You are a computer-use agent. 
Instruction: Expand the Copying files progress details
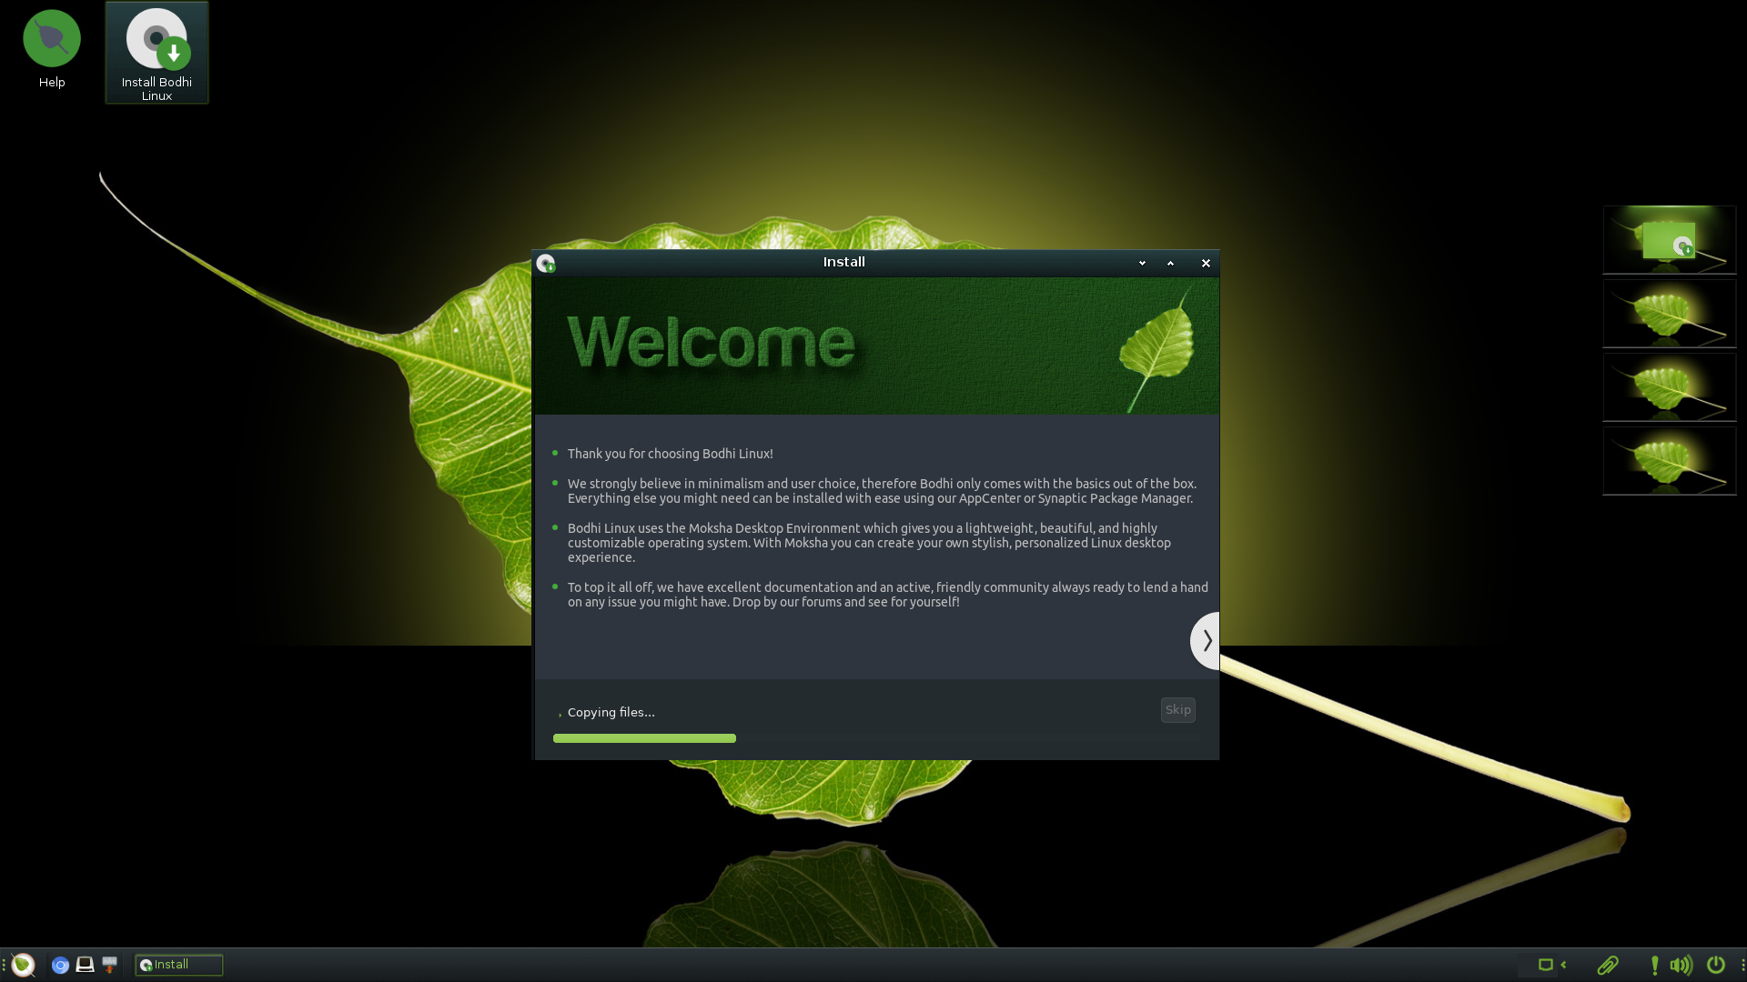[558, 715]
